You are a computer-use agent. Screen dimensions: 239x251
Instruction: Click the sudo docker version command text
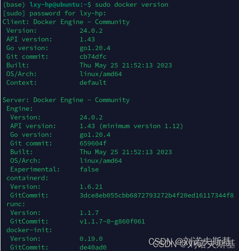[132, 5]
